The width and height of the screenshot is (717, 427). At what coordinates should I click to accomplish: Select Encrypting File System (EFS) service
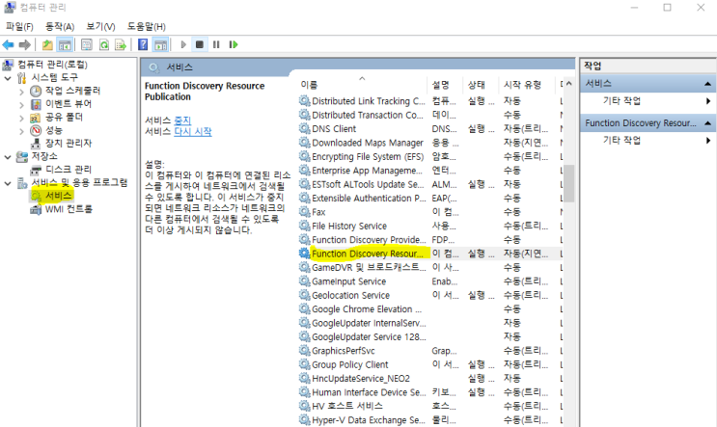tap(430, 157)
